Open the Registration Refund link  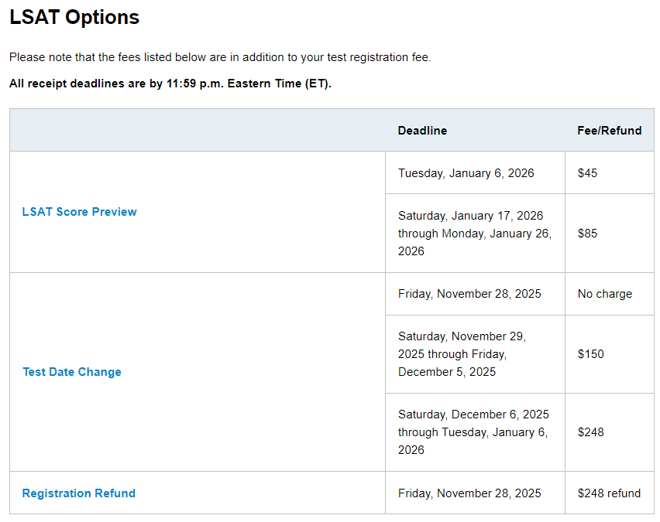(78, 493)
